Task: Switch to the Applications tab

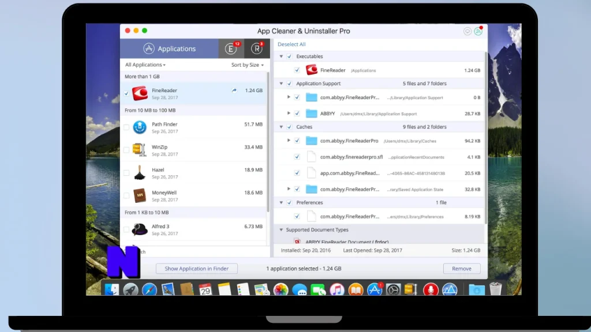Action: [169, 48]
